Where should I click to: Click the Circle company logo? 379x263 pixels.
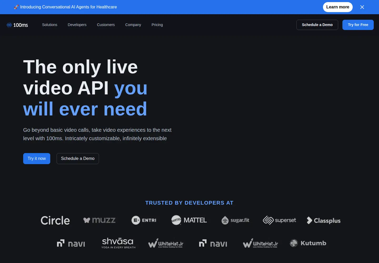point(55,220)
